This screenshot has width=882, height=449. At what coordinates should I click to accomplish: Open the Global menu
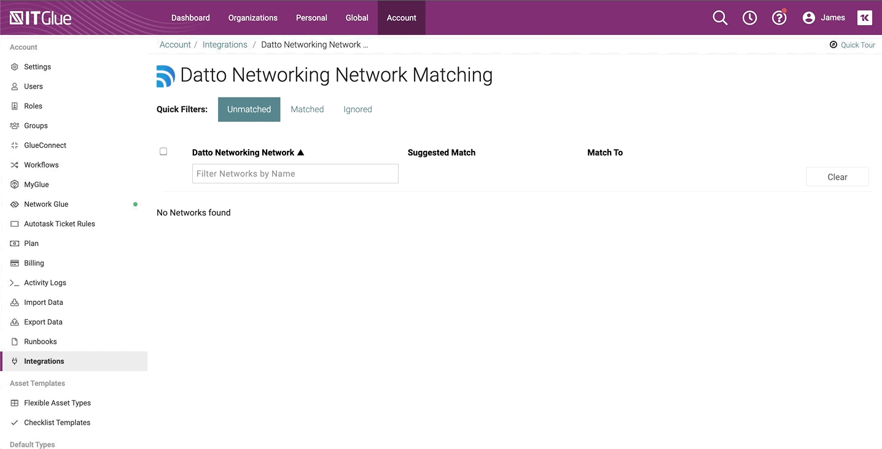pos(357,18)
